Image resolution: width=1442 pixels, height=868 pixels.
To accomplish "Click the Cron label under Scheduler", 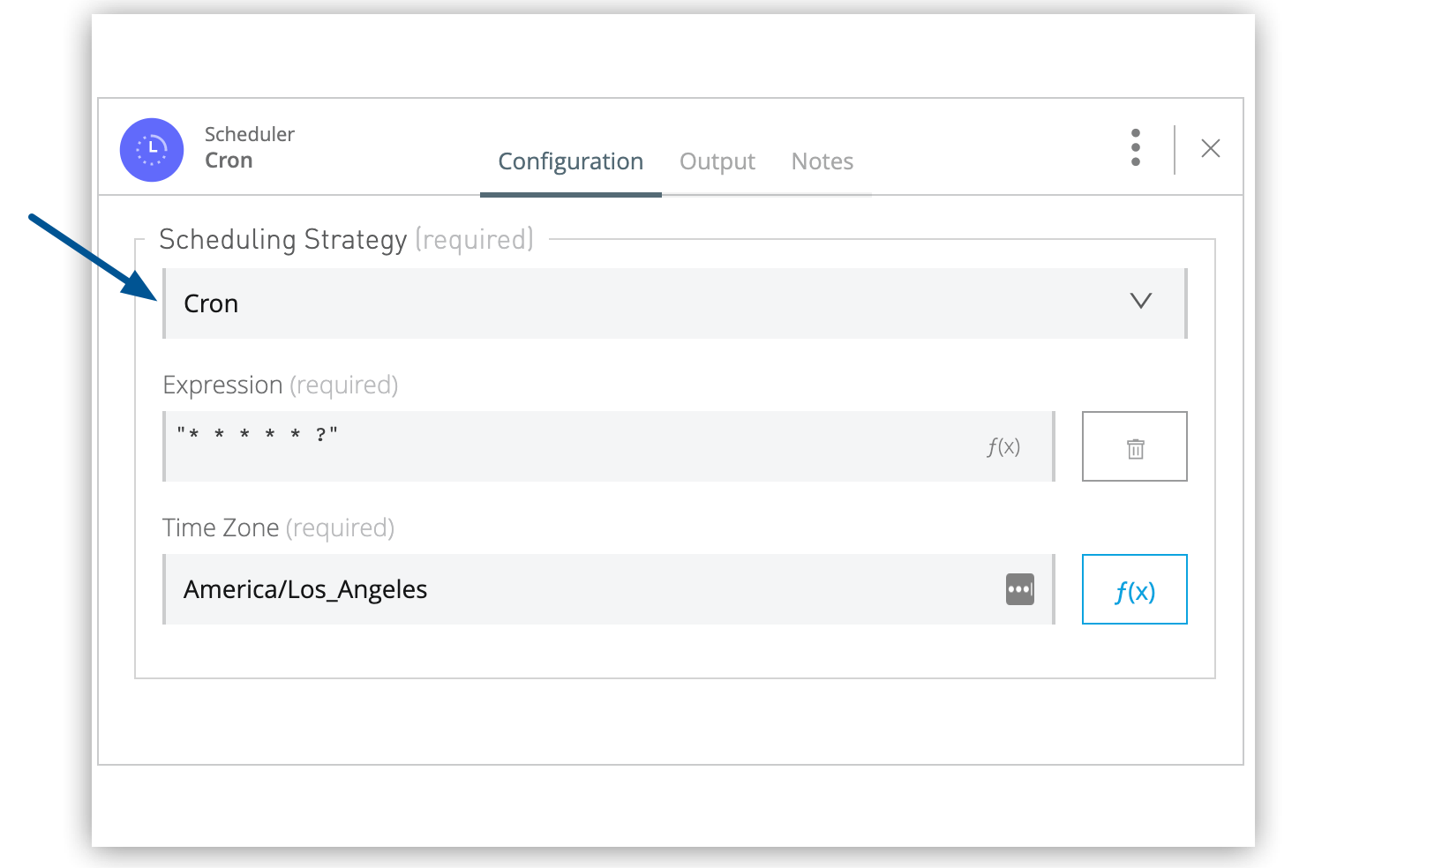I will tap(229, 161).
